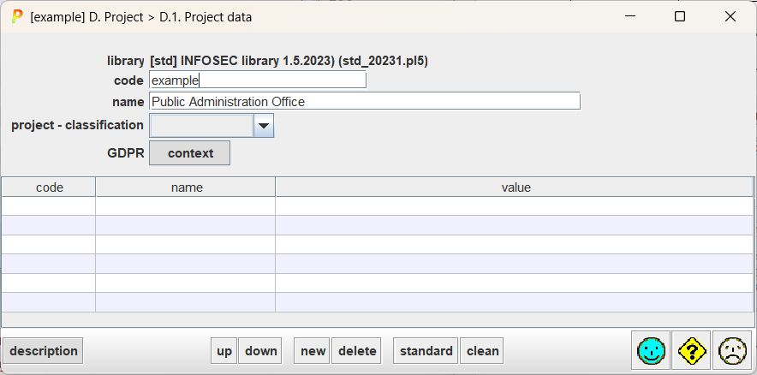This screenshot has width=757, height=375.
Task: Click the yellow question mark diamond icon
Action: 692,350
